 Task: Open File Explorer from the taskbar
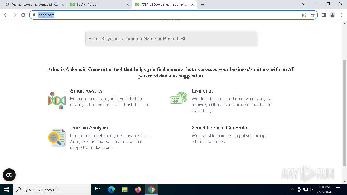point(125,190)
